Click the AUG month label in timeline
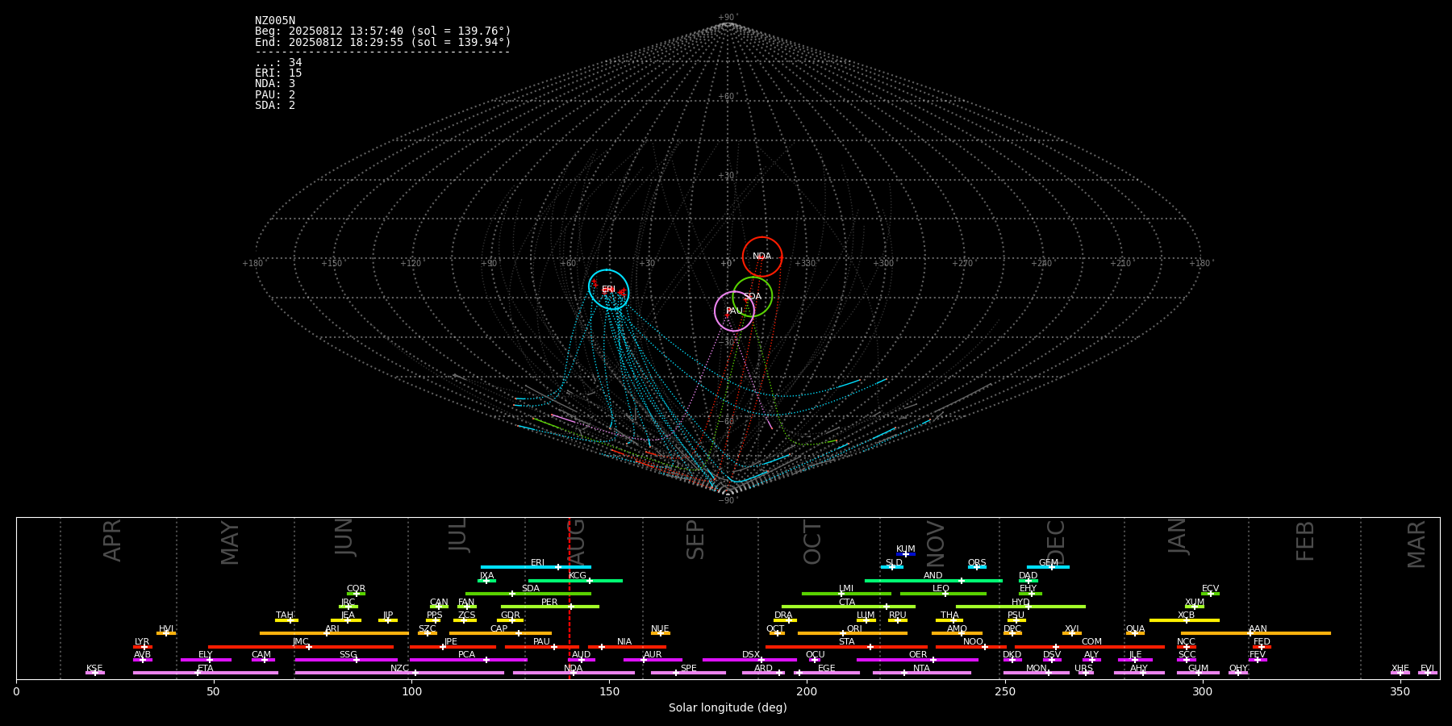The image size is (1452, 726). [x=577, y=543]
